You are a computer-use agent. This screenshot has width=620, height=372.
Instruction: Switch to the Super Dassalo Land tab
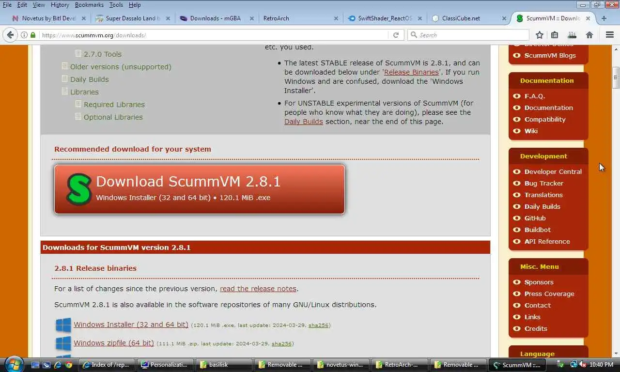tap(132, 18)
